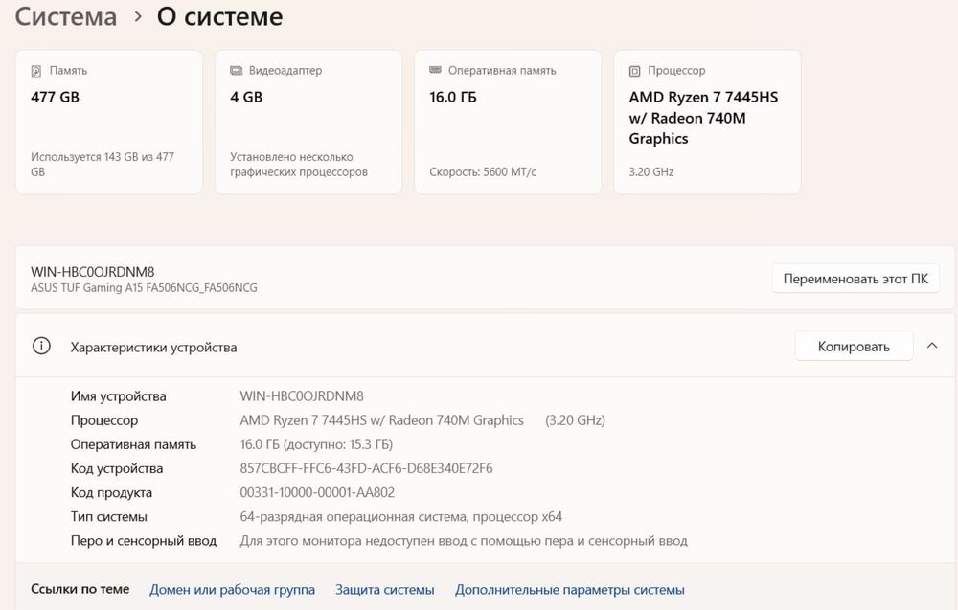Collapse the Характеристики устройства section chevron
This screenshot has width=958, height=610.
(x=932, y=347)
